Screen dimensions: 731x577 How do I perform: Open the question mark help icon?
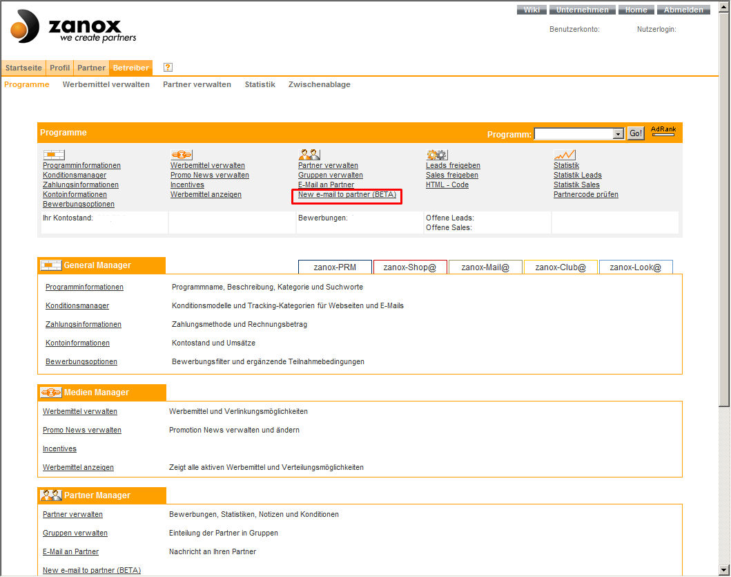click(x=168, y=67)
